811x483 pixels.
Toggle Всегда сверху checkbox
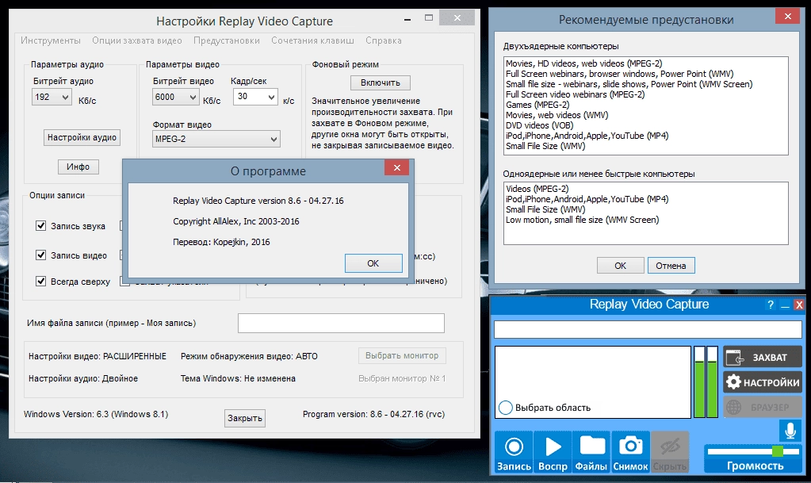tap(41, 281)
